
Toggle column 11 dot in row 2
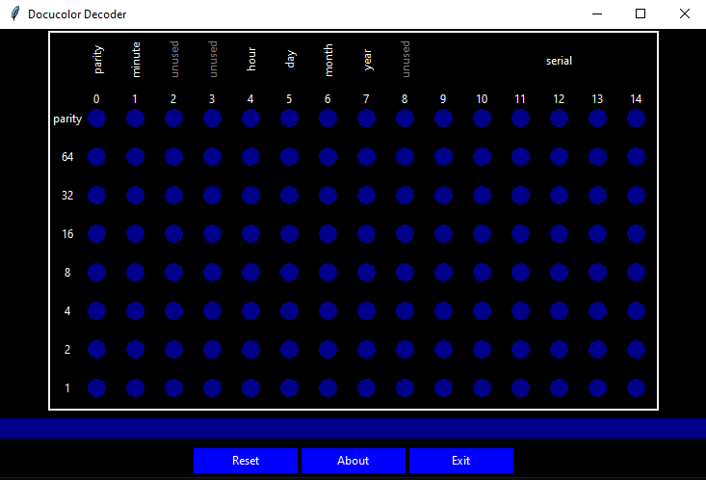pos(520,349)
